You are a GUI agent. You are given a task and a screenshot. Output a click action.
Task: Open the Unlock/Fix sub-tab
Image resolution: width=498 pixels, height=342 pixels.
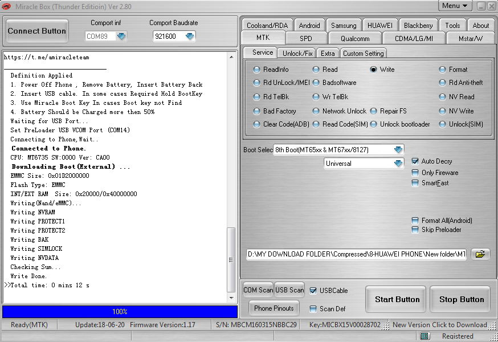tap(297, 53)
